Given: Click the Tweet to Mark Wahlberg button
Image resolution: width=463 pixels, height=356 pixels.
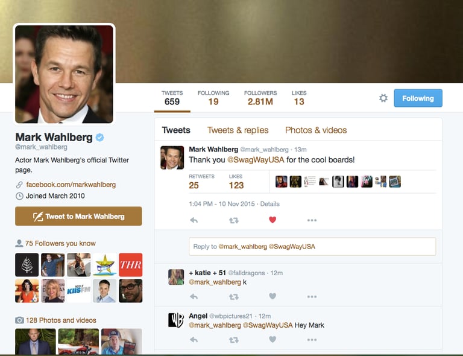Looking at the screenshot, I should [78, 216].
